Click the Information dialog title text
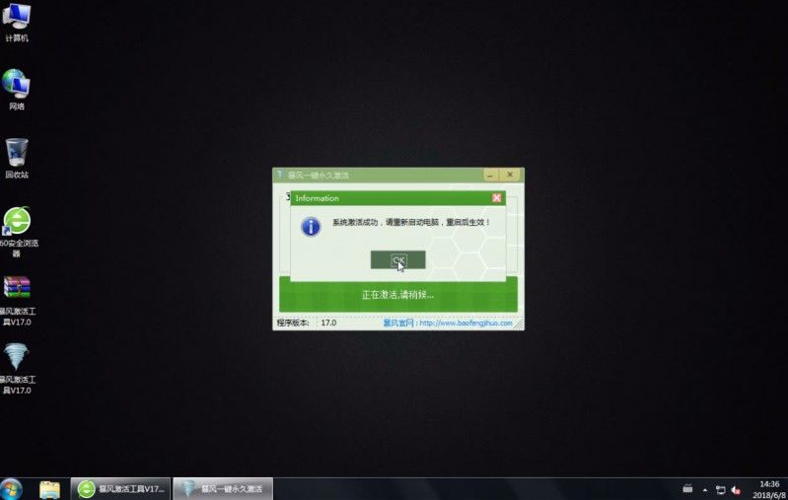This screenshot has height=500, width=788. click(318, 198)
